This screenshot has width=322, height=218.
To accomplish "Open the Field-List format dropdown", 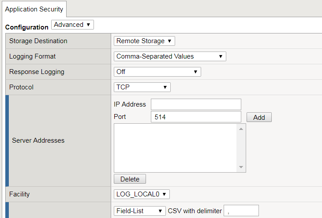I will click(x=139, y=211).
